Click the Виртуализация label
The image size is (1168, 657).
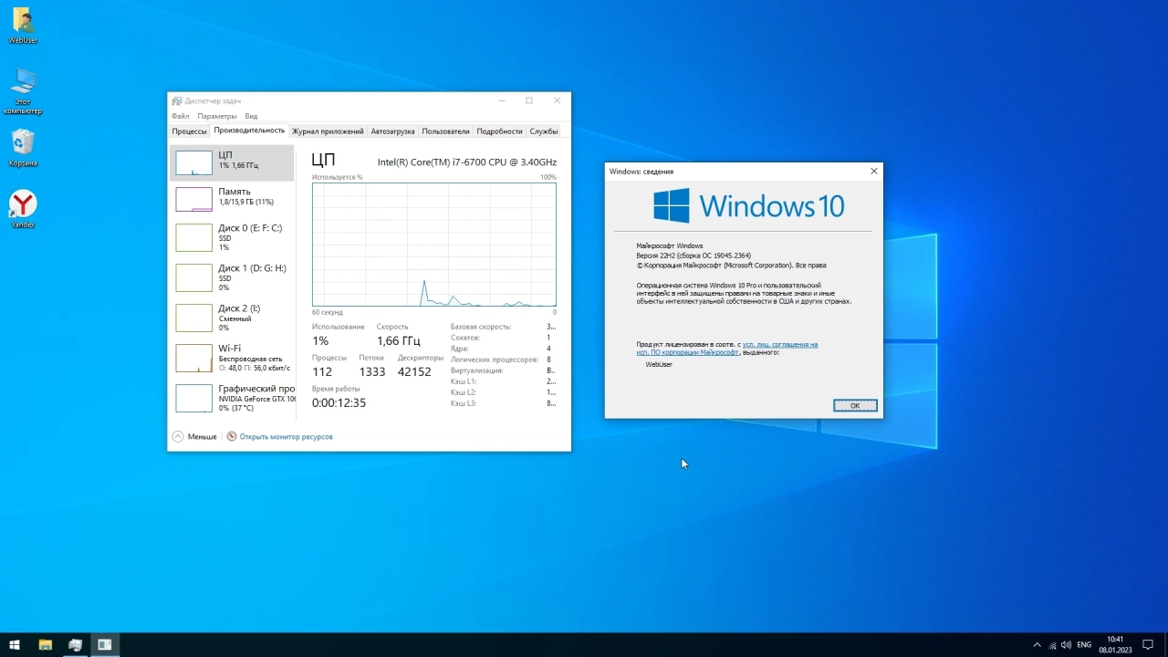[x=477, y=370]
